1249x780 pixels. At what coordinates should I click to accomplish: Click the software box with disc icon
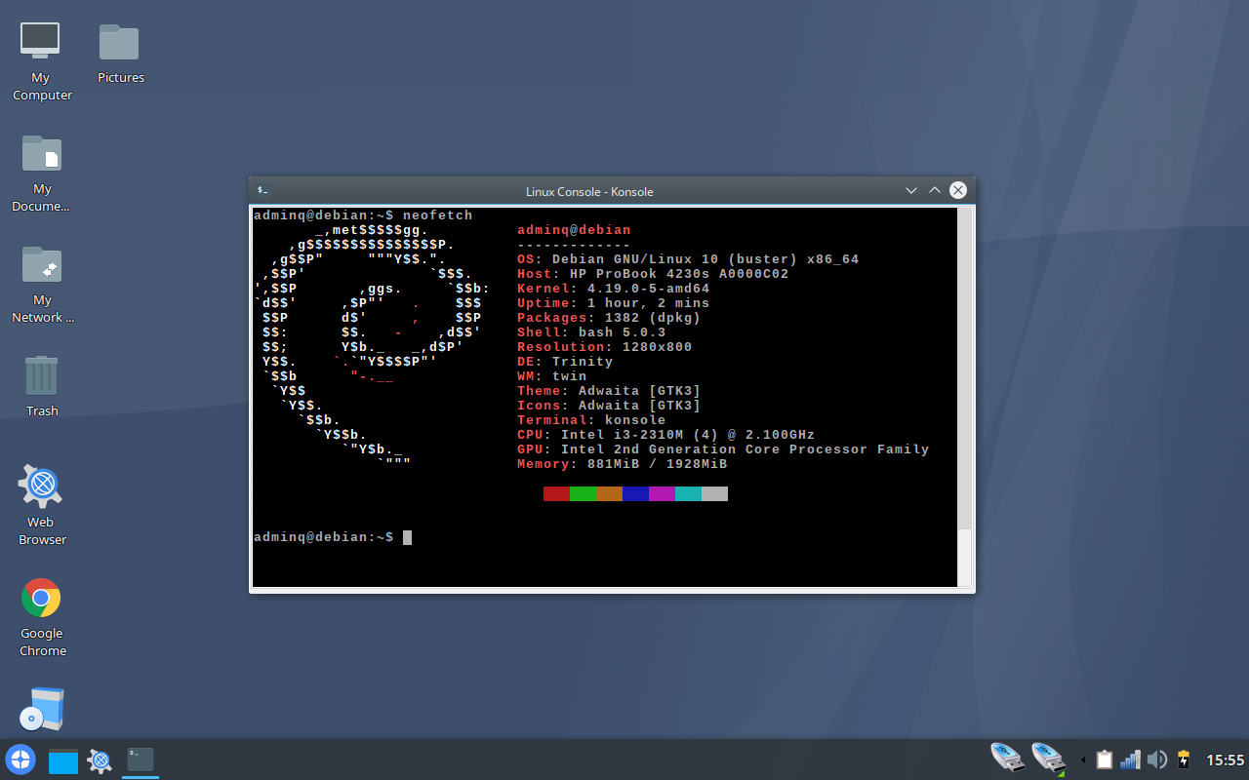pos(41,710)
